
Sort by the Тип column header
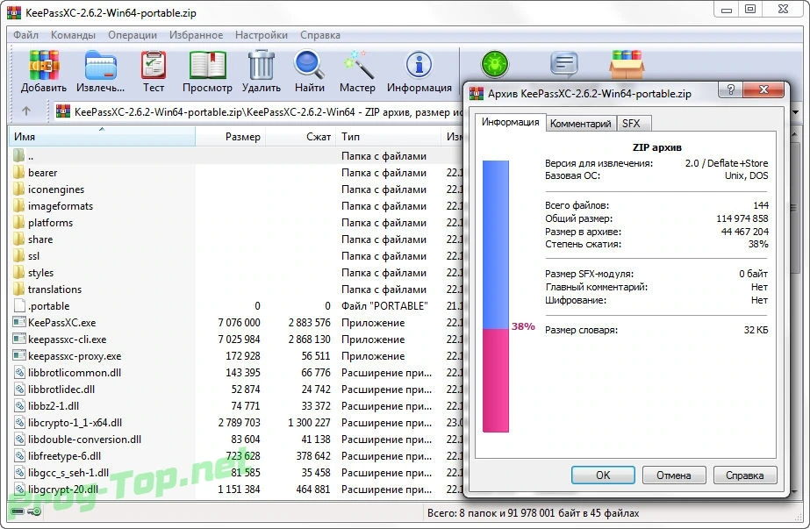[x=389, y=136]
